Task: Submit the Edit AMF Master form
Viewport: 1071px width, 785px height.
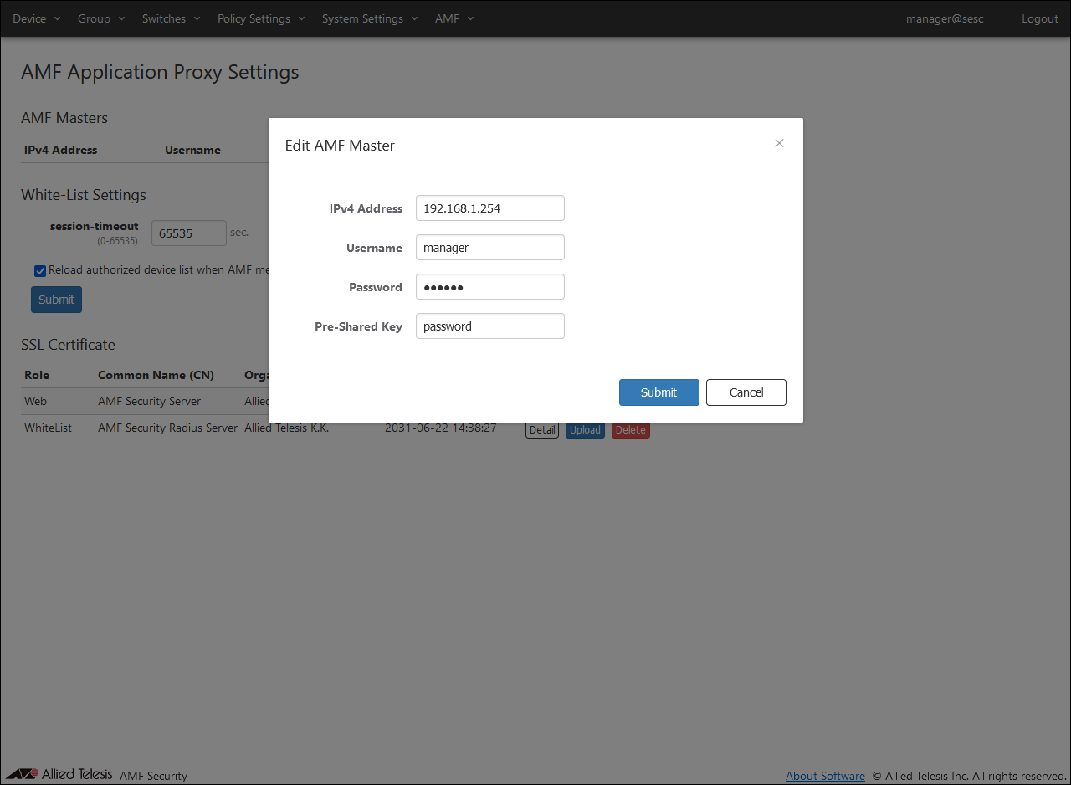Action: click(658, 392)
